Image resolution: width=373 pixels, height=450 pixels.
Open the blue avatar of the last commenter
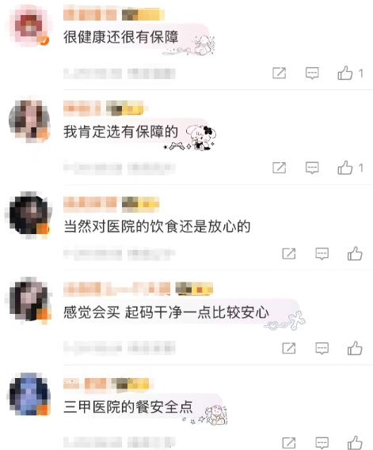pos(29,395)
